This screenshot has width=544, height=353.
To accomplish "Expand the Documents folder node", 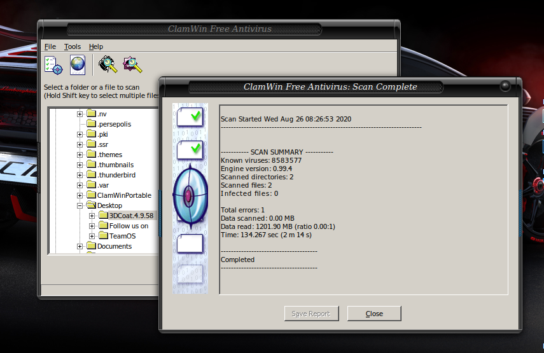I will [x=80, y=246].
